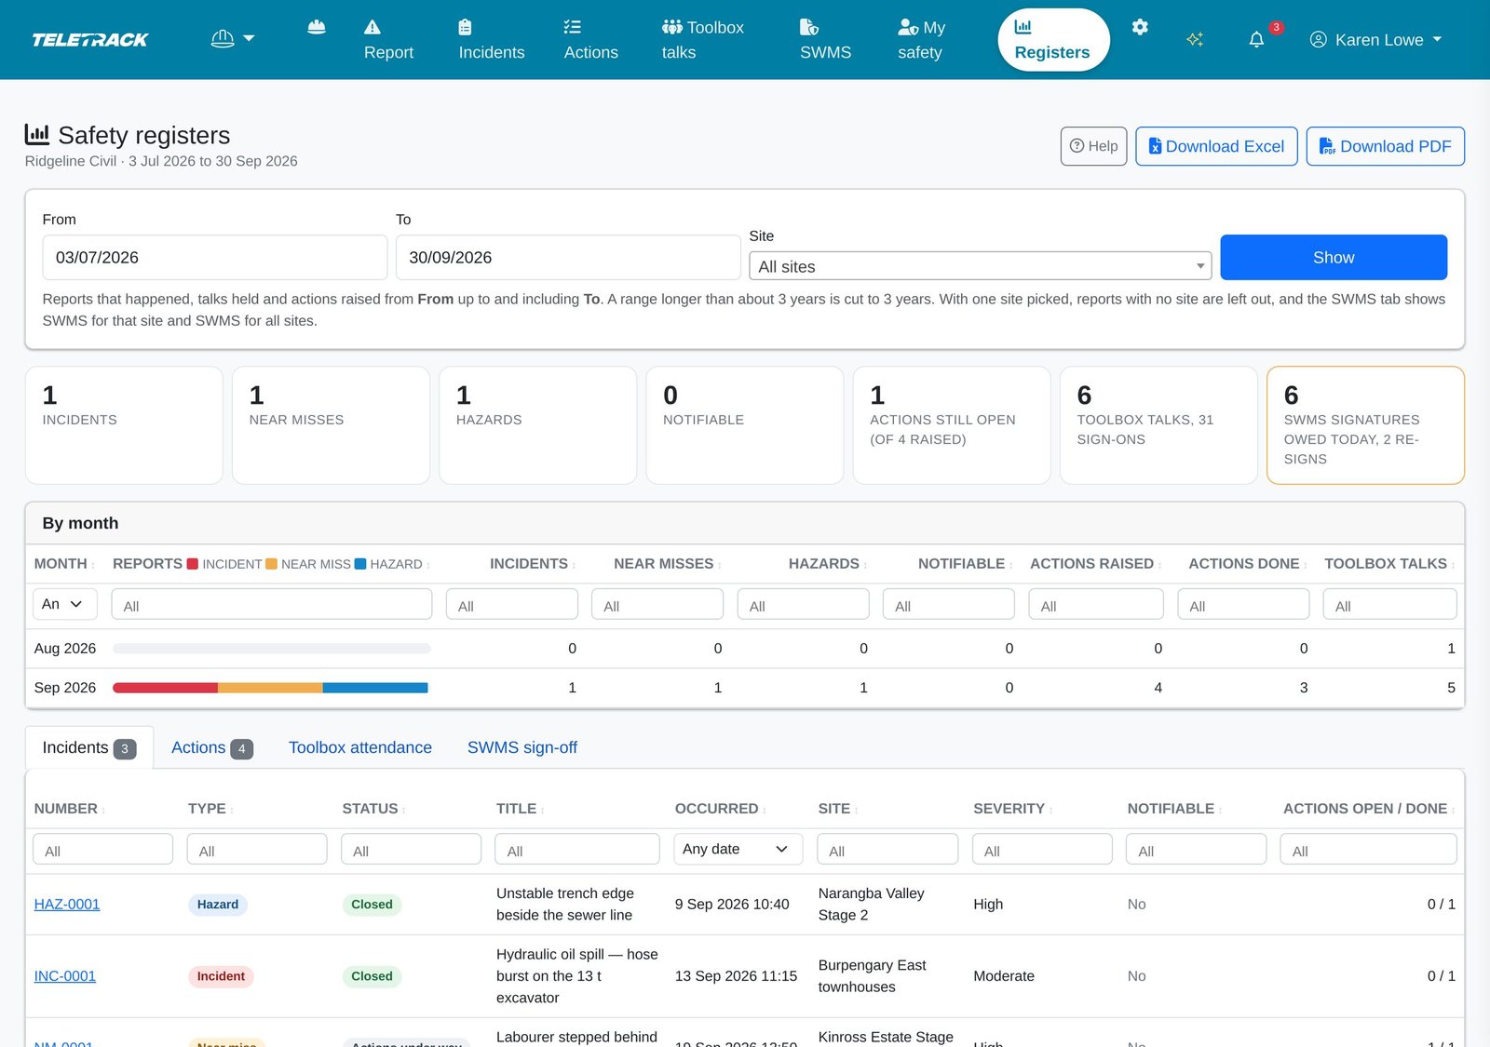Download the PDF export
The height and width of the screenshot is (1047, 1490).
tap(1386, 146)
